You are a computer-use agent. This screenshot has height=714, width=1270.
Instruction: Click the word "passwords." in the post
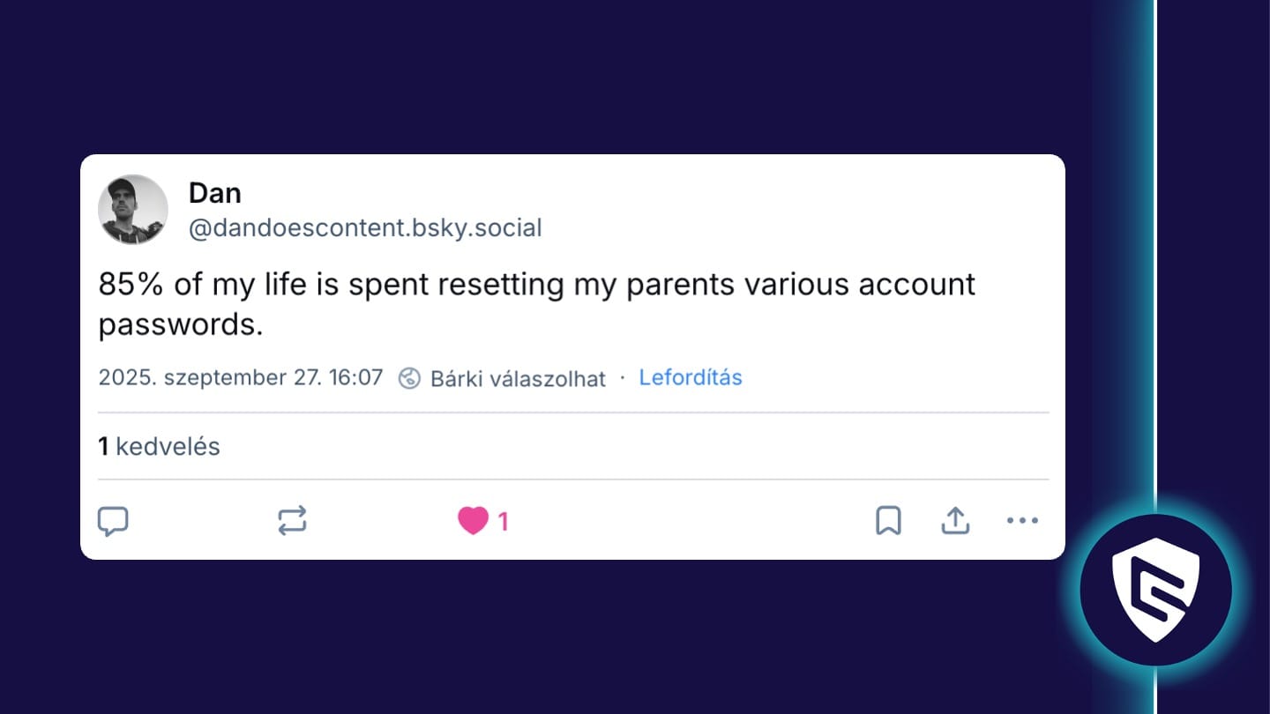click(x=181, y=324)
